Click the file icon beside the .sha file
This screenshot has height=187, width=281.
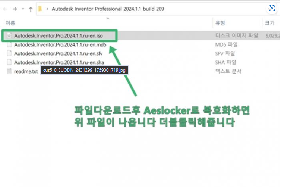pos(9,62)
